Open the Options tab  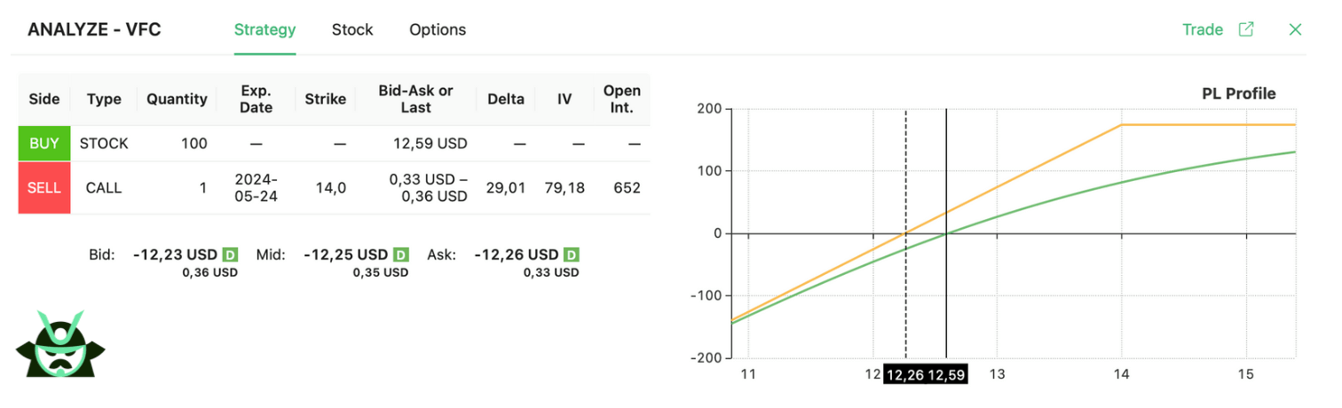[438, 29]
